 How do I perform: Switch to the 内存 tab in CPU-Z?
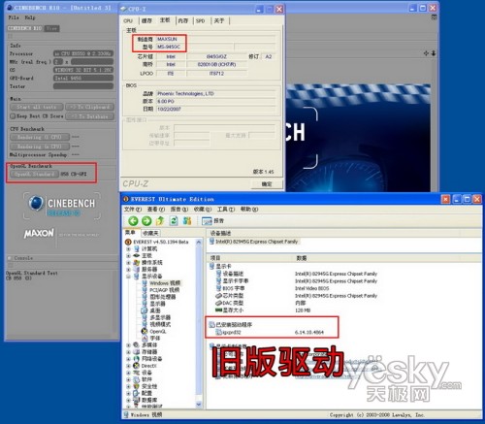click(183, 20)
